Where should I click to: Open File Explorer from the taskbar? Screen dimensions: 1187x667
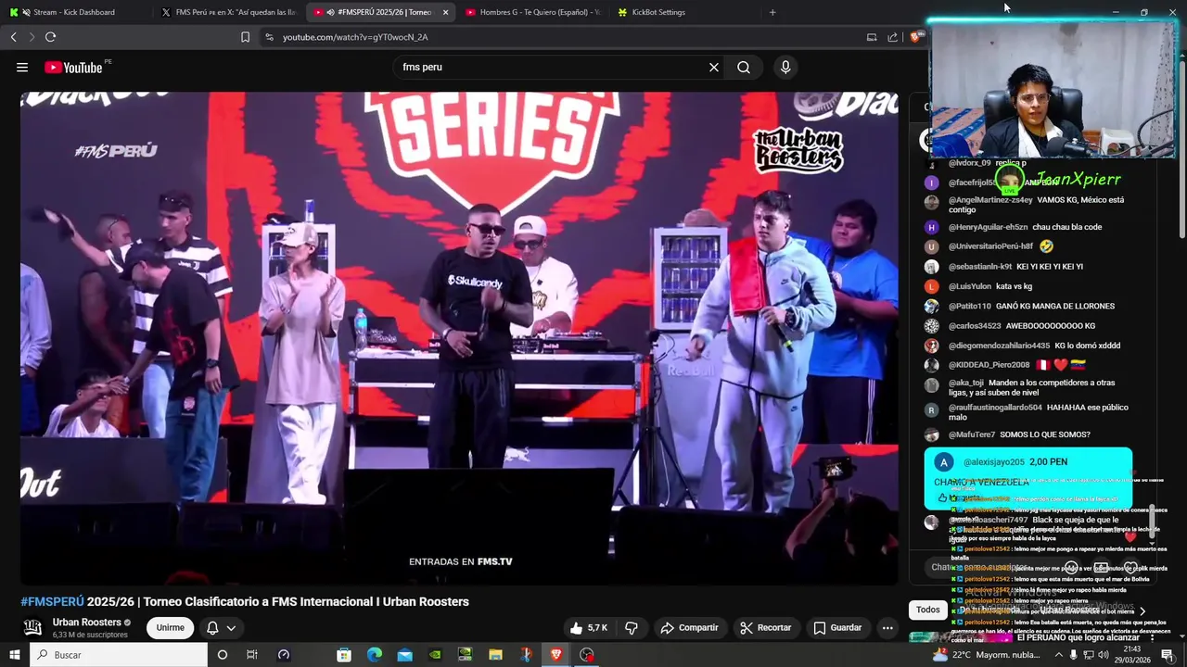click(496, 655)
